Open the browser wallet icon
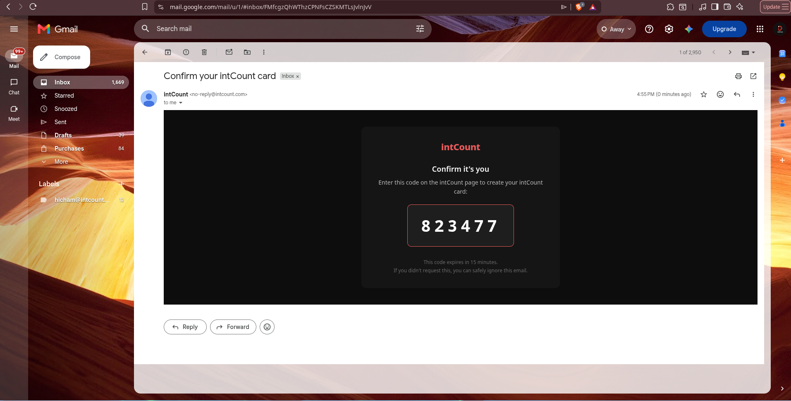The height and width of the screenshot is (401, 791). pyautogui.click(x=727, y=7)
